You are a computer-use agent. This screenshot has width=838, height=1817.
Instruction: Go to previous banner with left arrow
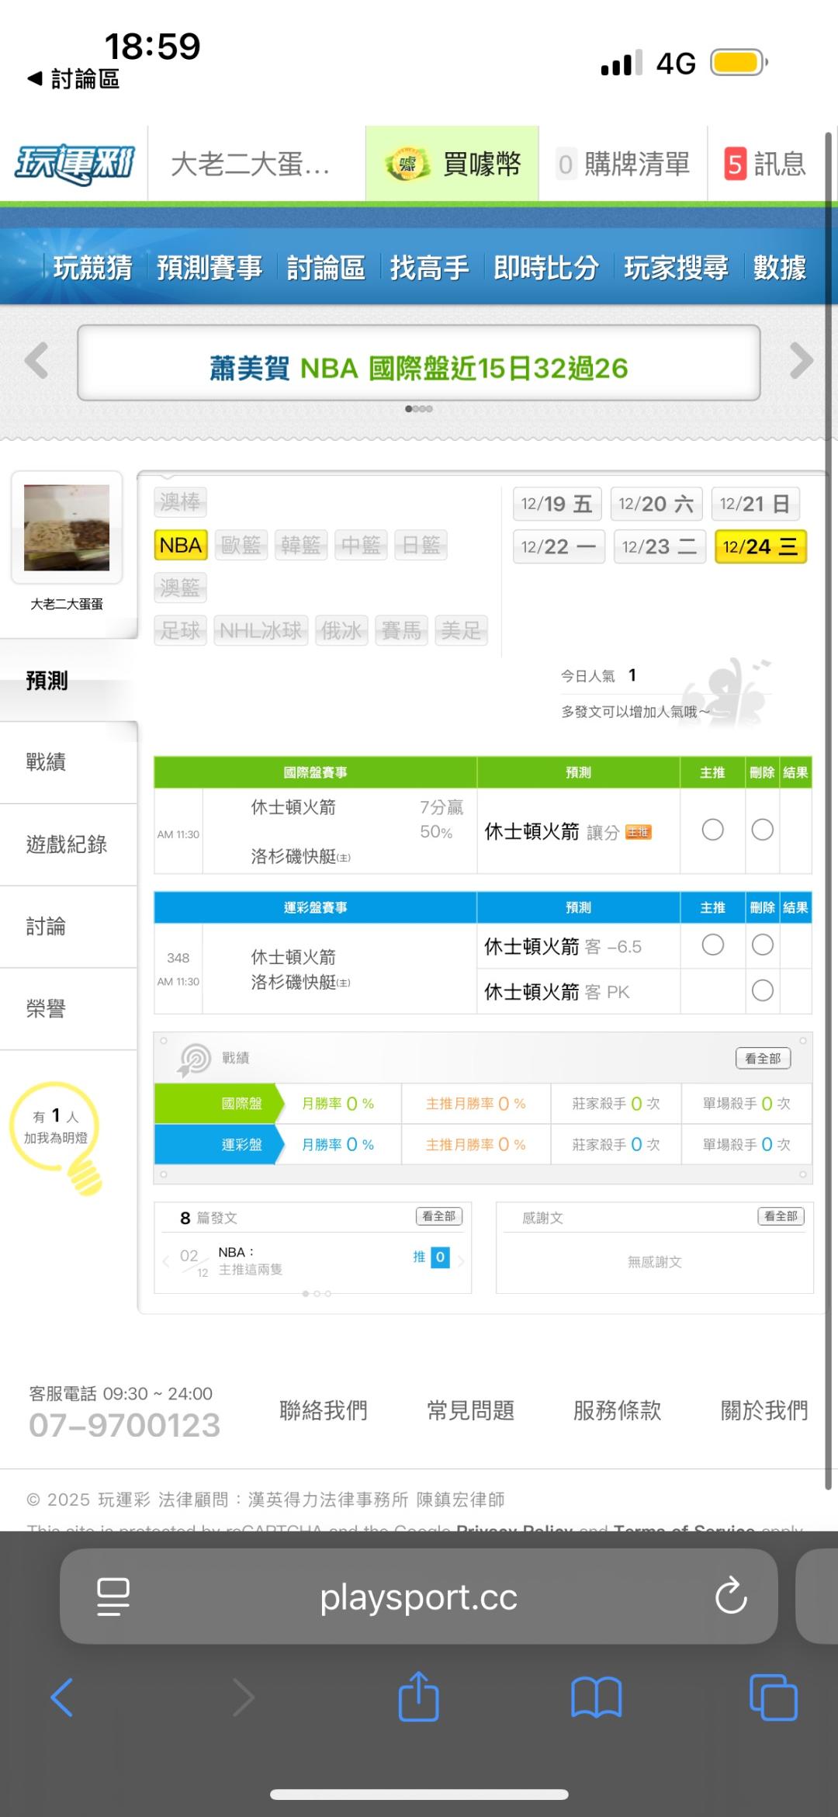pos(36,361)
